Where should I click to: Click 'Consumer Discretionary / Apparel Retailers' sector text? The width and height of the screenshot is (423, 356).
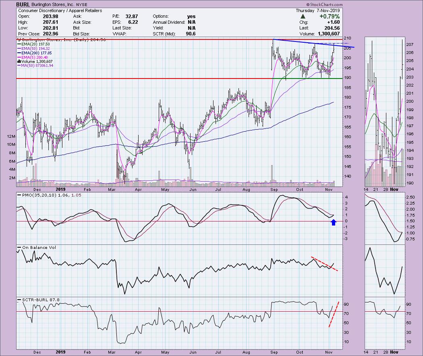[60, 10]
